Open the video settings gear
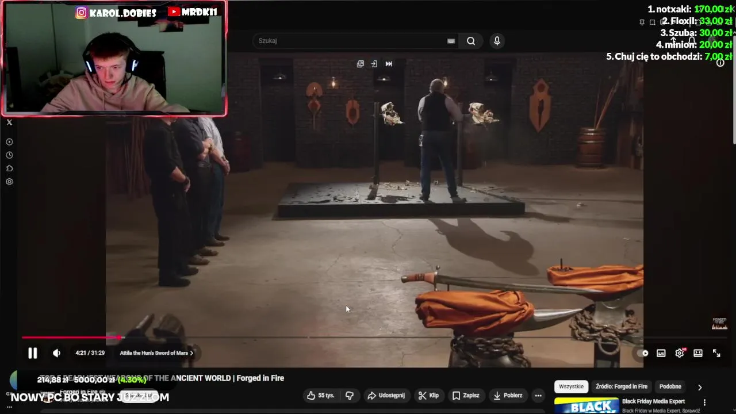The image size is (736, 414). coord(680,353)
